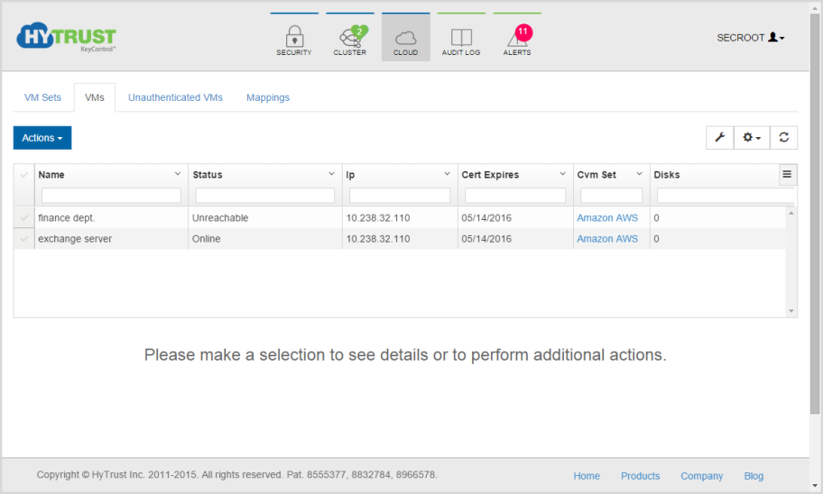Open the Actions dropdown
The width and height of the screenshot is (823, 494).
pos(42,138)
